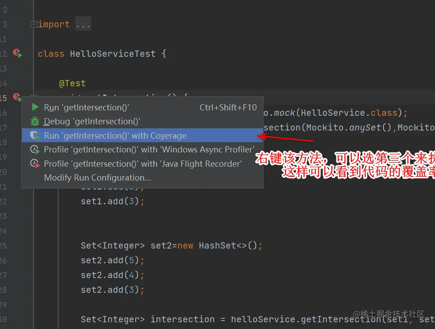Click helloService.getIntersection call on line 30

[x=306, y=319]
